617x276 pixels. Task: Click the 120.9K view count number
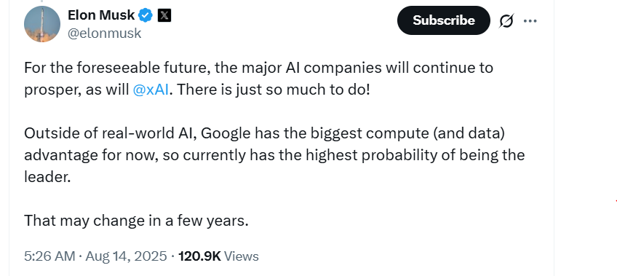(199, 256)
